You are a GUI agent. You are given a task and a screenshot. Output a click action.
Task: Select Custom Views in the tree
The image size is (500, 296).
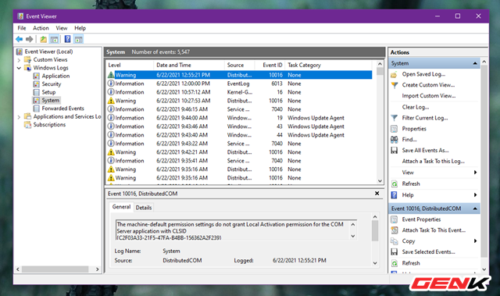pos(50,59)
